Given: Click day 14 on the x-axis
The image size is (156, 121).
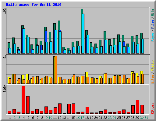Looking at the screenshot, I should click(x=69, y=118).
